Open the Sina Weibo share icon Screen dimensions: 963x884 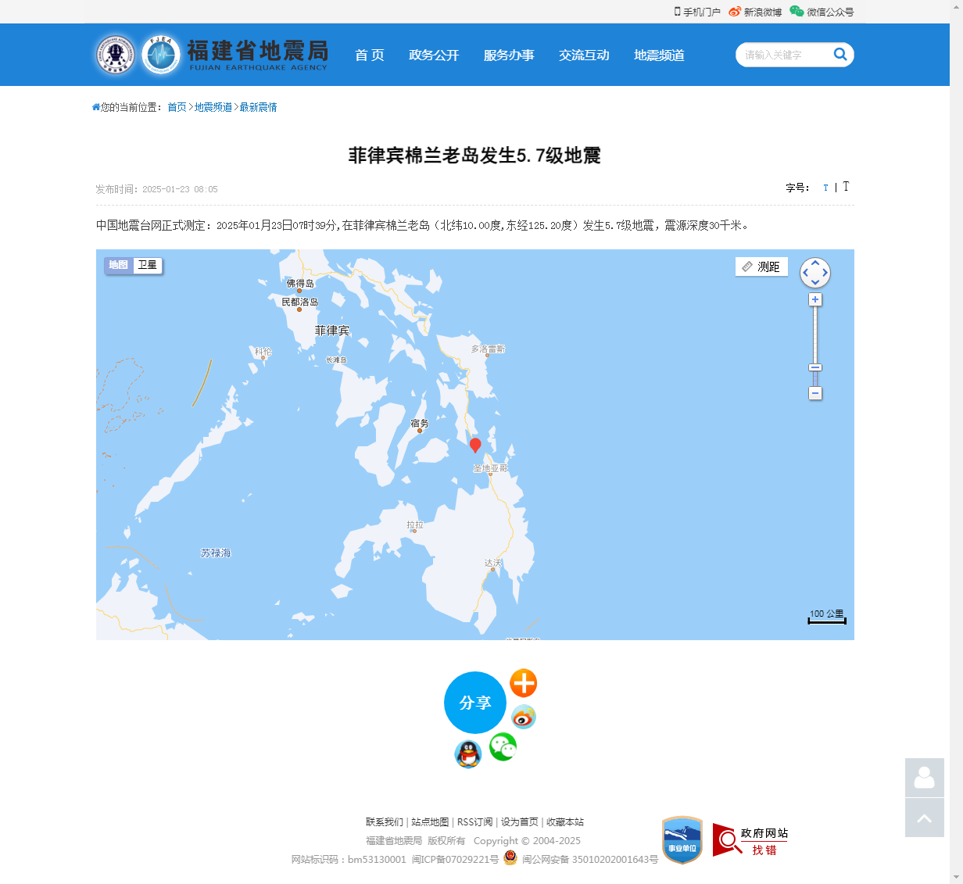coord(524,717)
